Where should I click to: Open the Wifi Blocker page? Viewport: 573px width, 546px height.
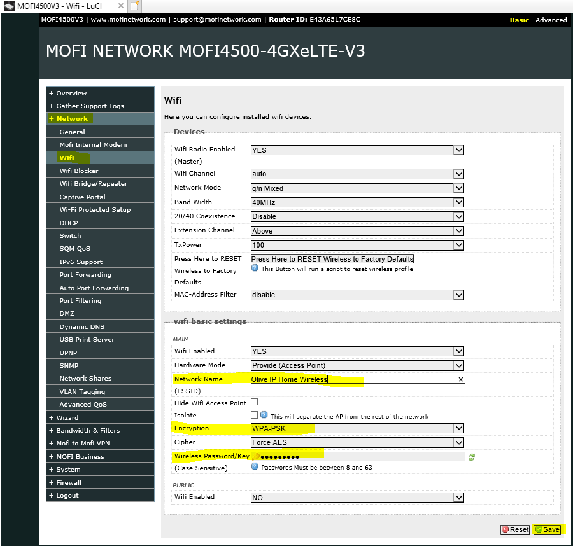[x=100, y=171]
